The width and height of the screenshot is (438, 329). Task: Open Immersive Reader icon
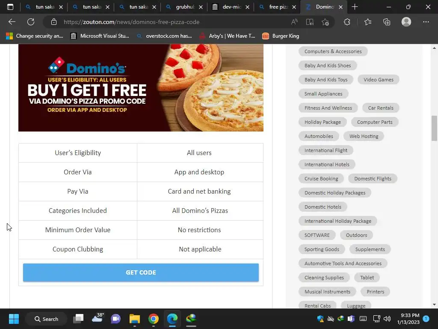click(x=310, y=22)
